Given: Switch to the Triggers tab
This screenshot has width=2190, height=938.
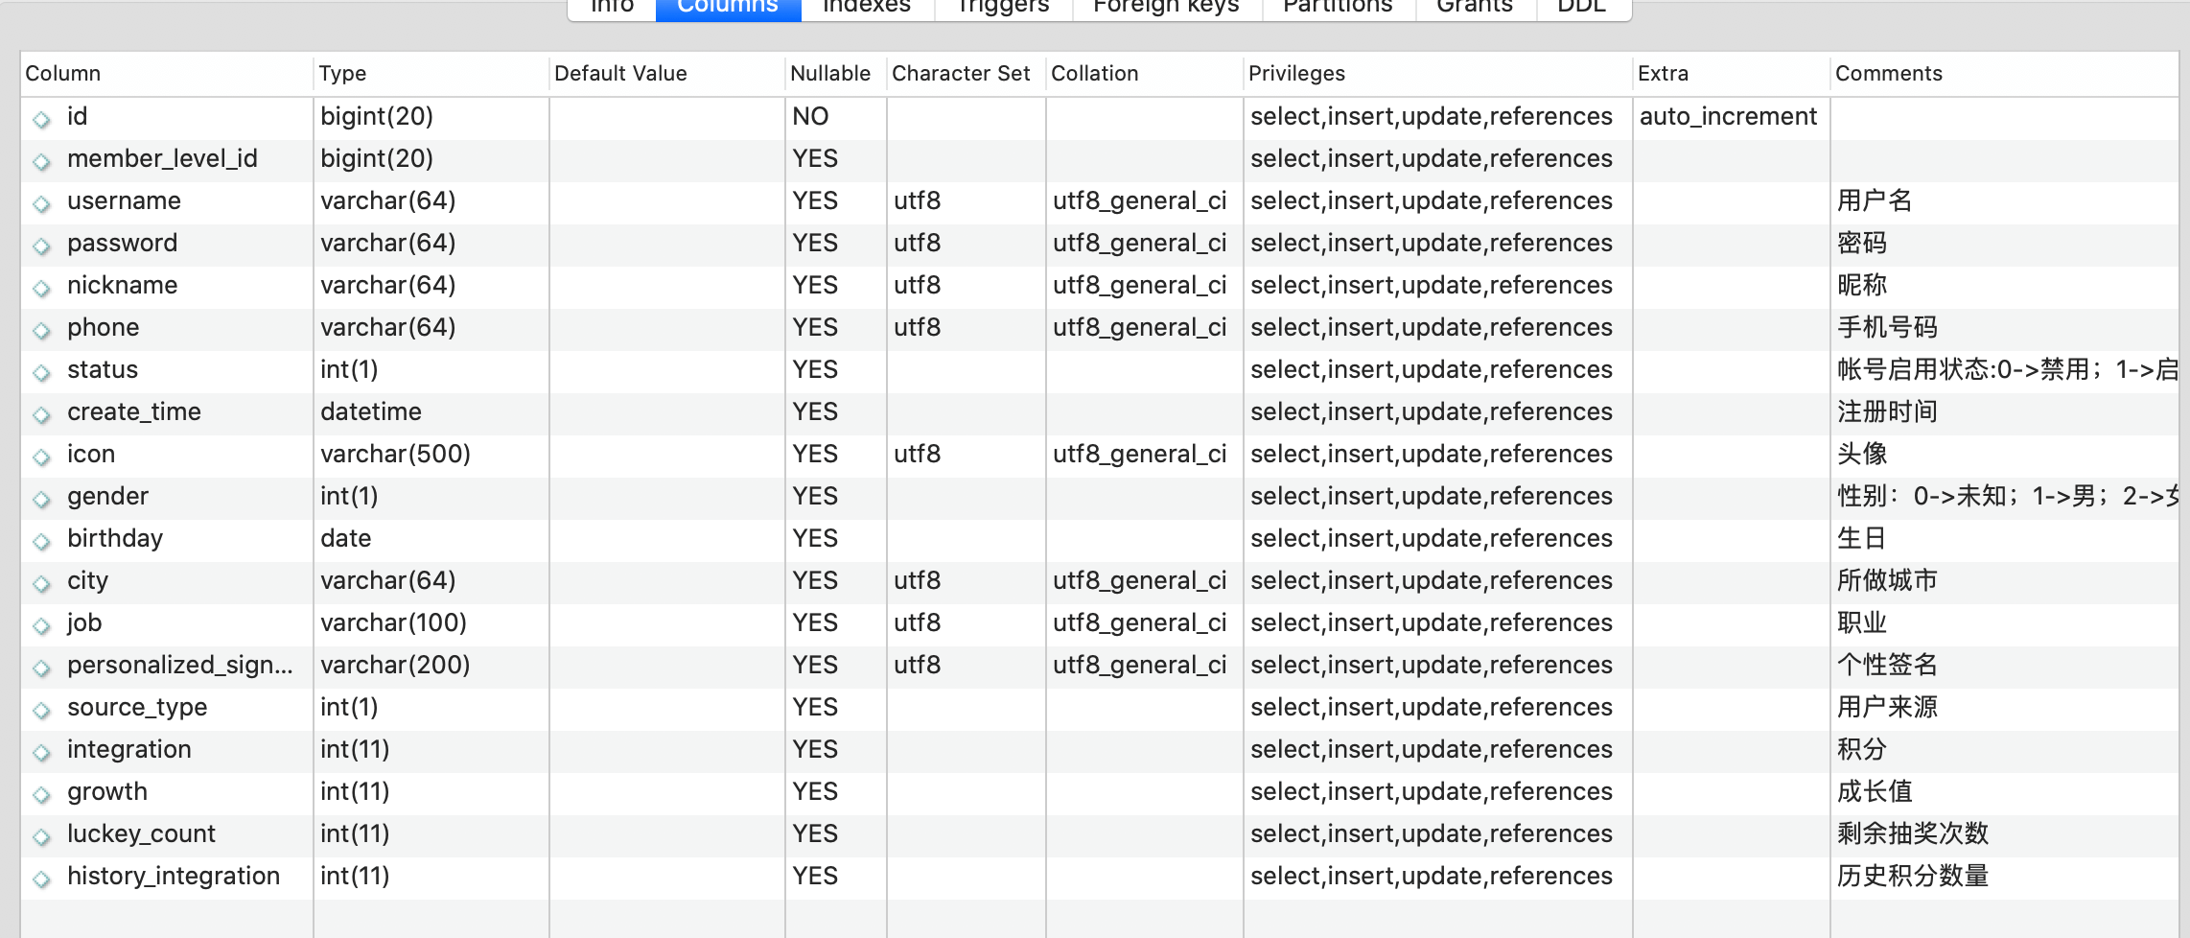Looking at the screenshot, I should click(x=1002, y=8).
